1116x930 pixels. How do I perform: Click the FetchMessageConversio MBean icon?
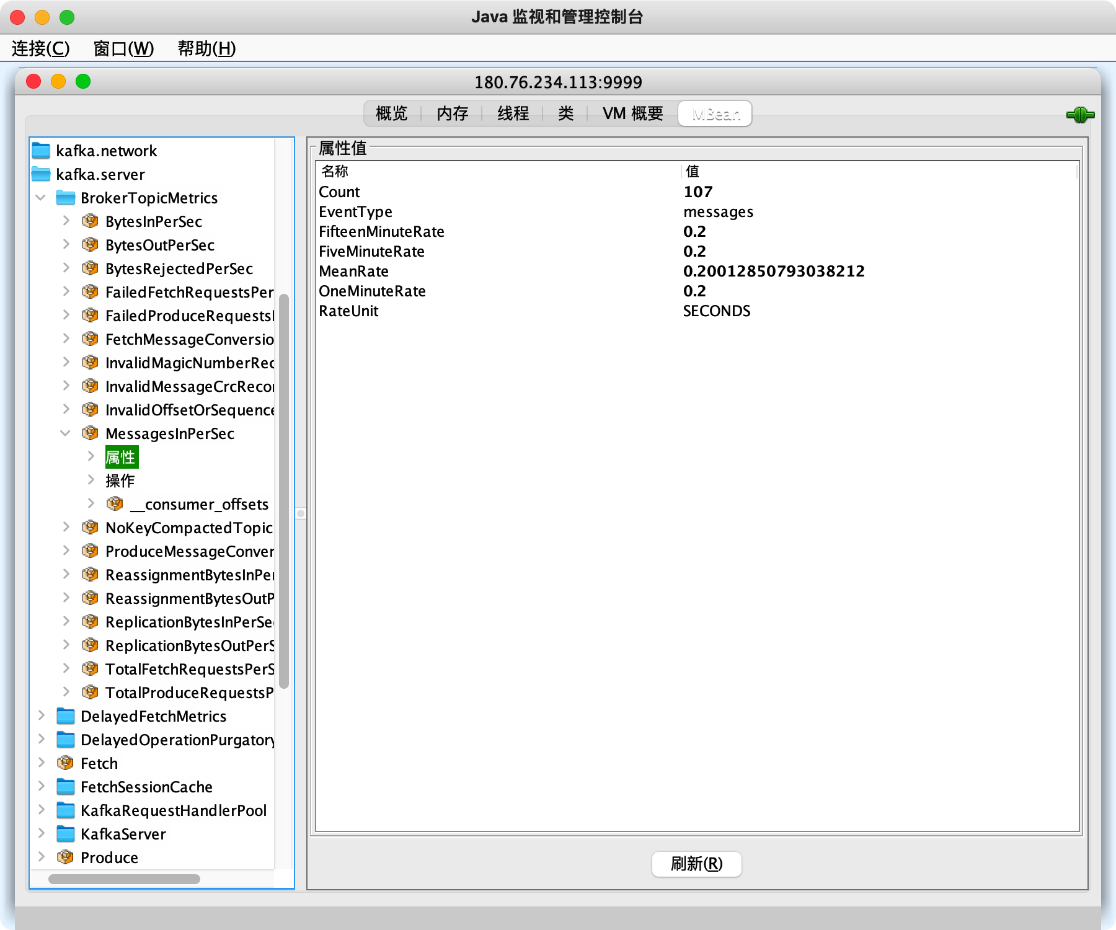pos(90,339)
